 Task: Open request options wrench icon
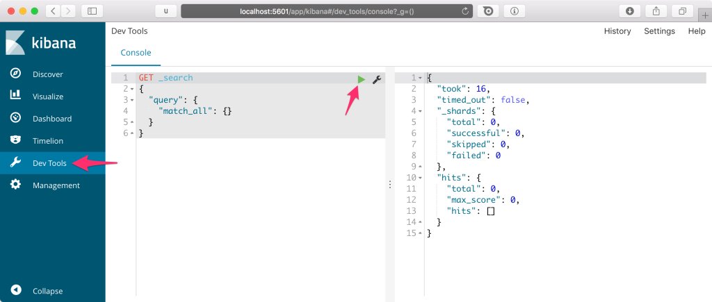click(x=376, y=80)
